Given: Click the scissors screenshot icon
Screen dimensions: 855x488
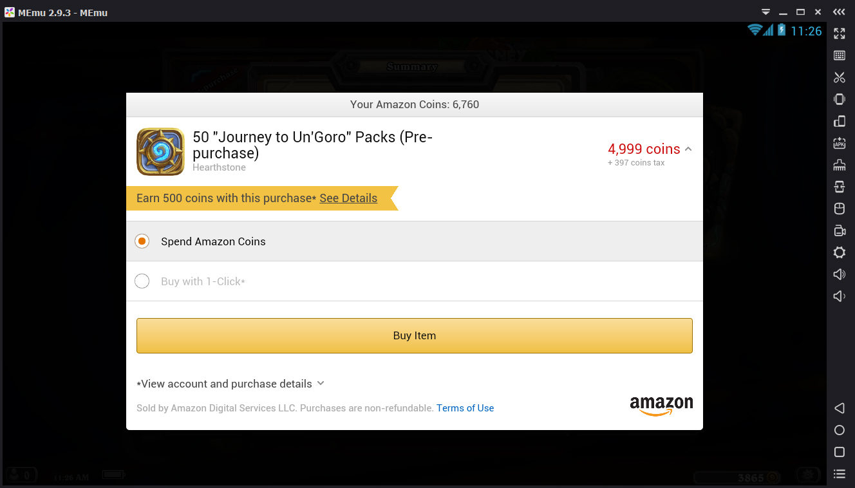Looking at the screenshot, I should (x=839, y=77).
